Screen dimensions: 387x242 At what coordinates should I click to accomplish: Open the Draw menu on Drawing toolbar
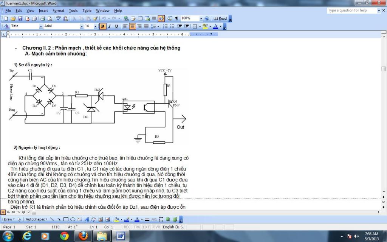[9, 219]
